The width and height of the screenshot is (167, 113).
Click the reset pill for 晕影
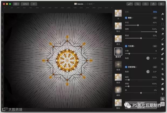(x=155, y=18)
